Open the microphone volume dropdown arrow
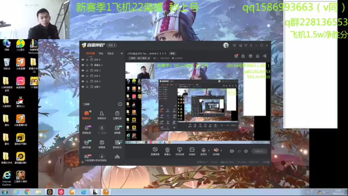The image size is (348, 196). tap(209, 150)
